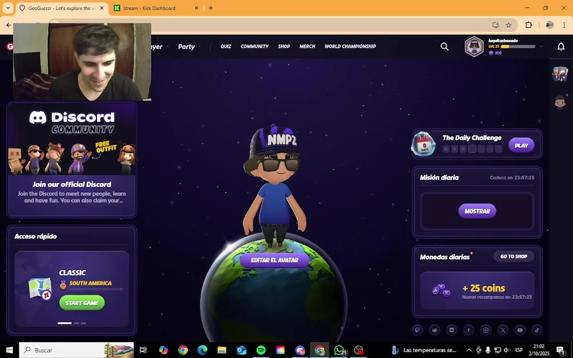Screen dimensions: 573x358
Task: Click the ESP language indicator
Action: 519,350
